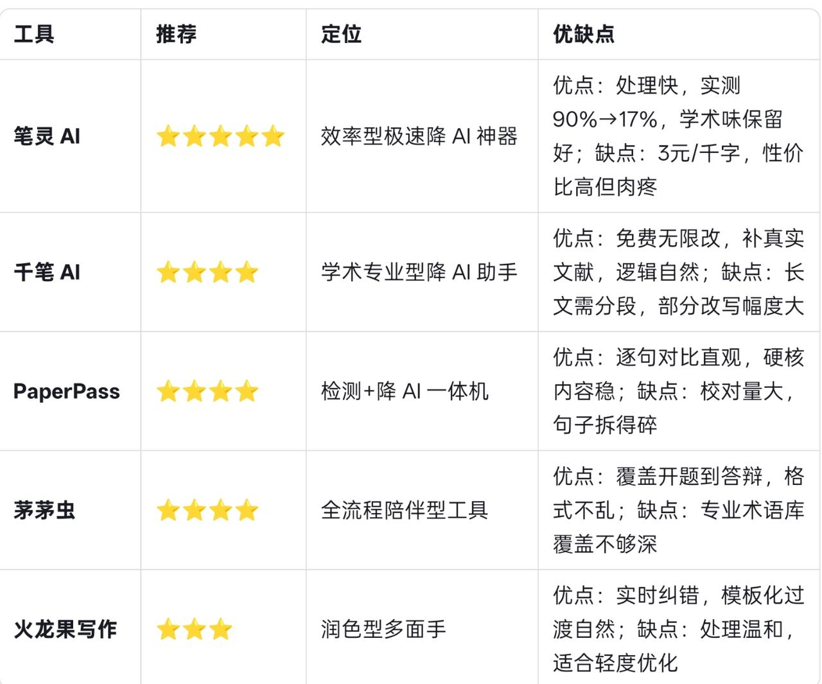The width and height of the screenshot is (822, 684).
Task: Select the 推荐 column header
Action: tap(177, 34)
